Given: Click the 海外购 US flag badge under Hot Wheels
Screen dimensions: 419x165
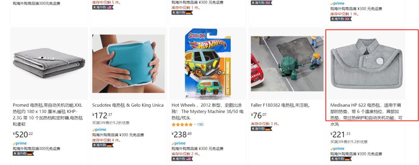Looking at the screenshot, I should point(182,159).
